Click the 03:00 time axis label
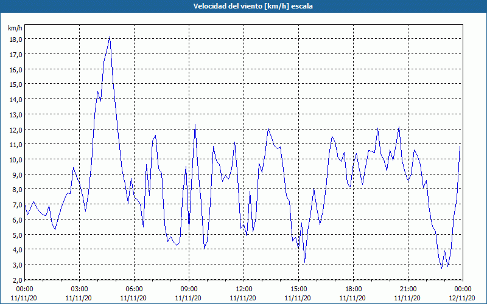Screen dimensions: 487x304 (x=80, y=289)
